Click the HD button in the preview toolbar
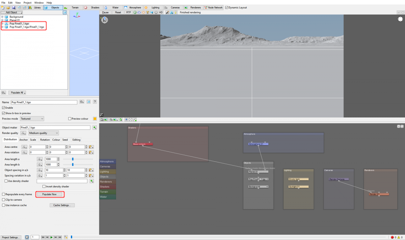Screen dimensions: 405x240 pyautogui.click(x=161, y=12)
